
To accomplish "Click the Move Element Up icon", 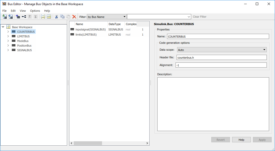I will [30, 17].
